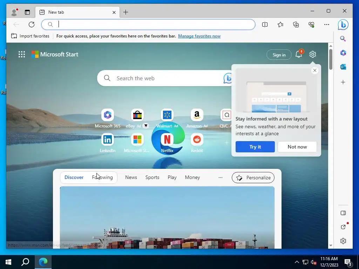The height and width of the screenshot is (269, 359).
Task: Open the cargo ship news image
Action: coord(167,217)
